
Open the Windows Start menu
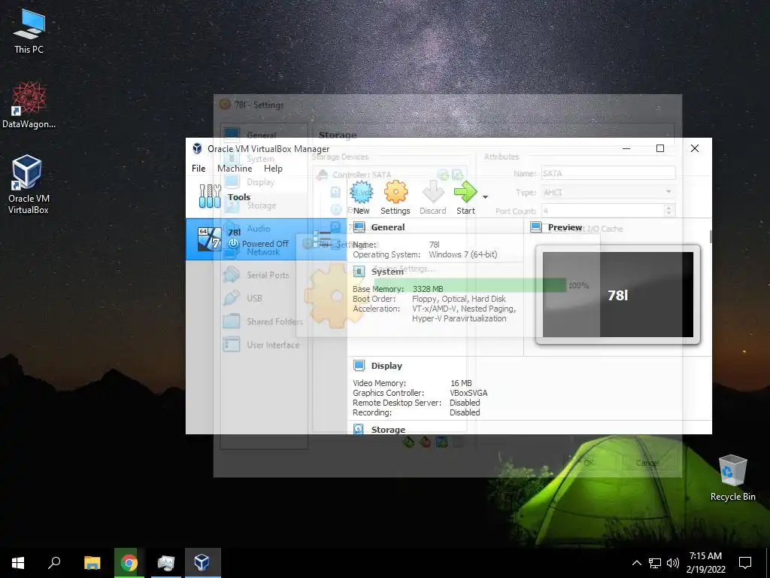pyautogui.click(x=18, y=563)
